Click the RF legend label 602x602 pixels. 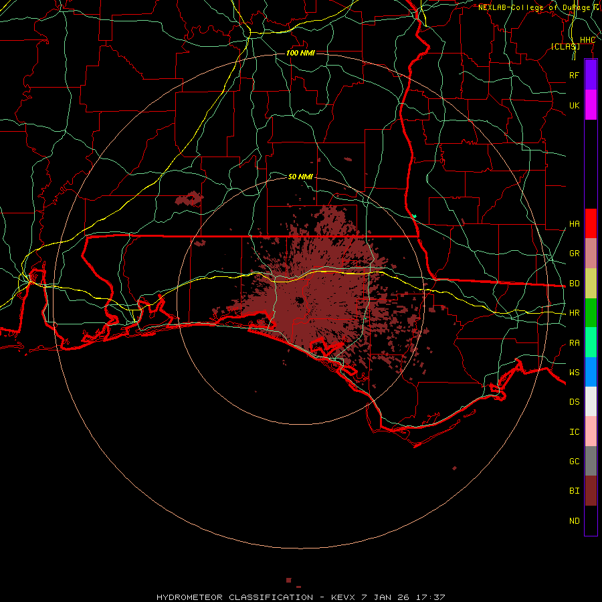(574, 75)
